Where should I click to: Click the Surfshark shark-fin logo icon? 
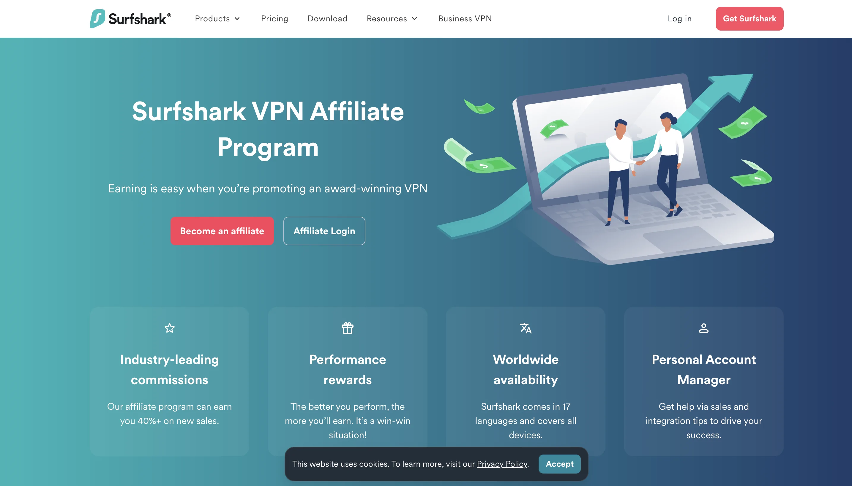97,19
